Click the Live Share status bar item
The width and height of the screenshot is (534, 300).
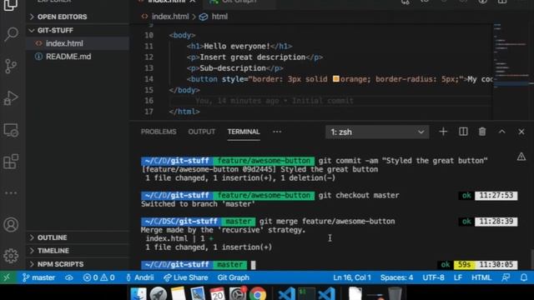coord(186,277)
